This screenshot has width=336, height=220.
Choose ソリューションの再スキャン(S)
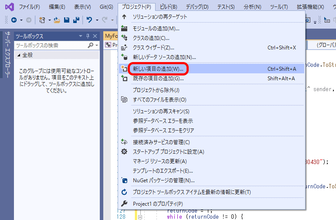point(211,112)
